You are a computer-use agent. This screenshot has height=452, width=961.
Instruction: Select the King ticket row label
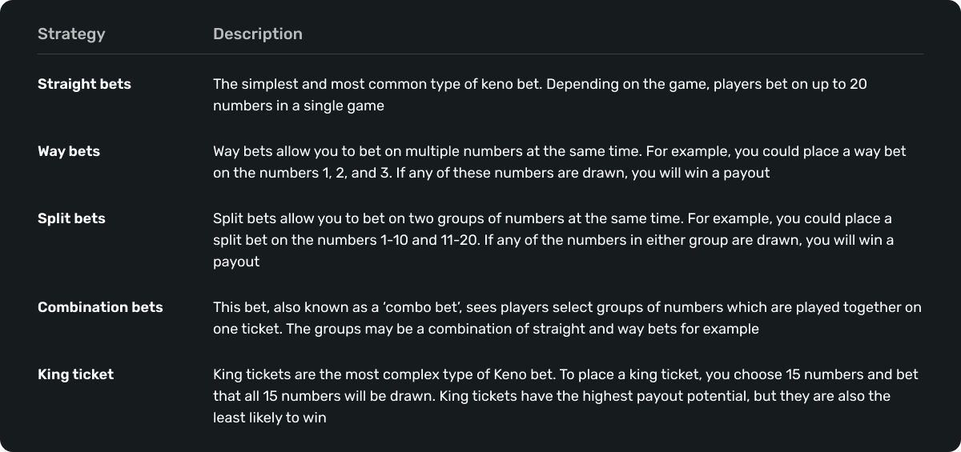[75, 374]
